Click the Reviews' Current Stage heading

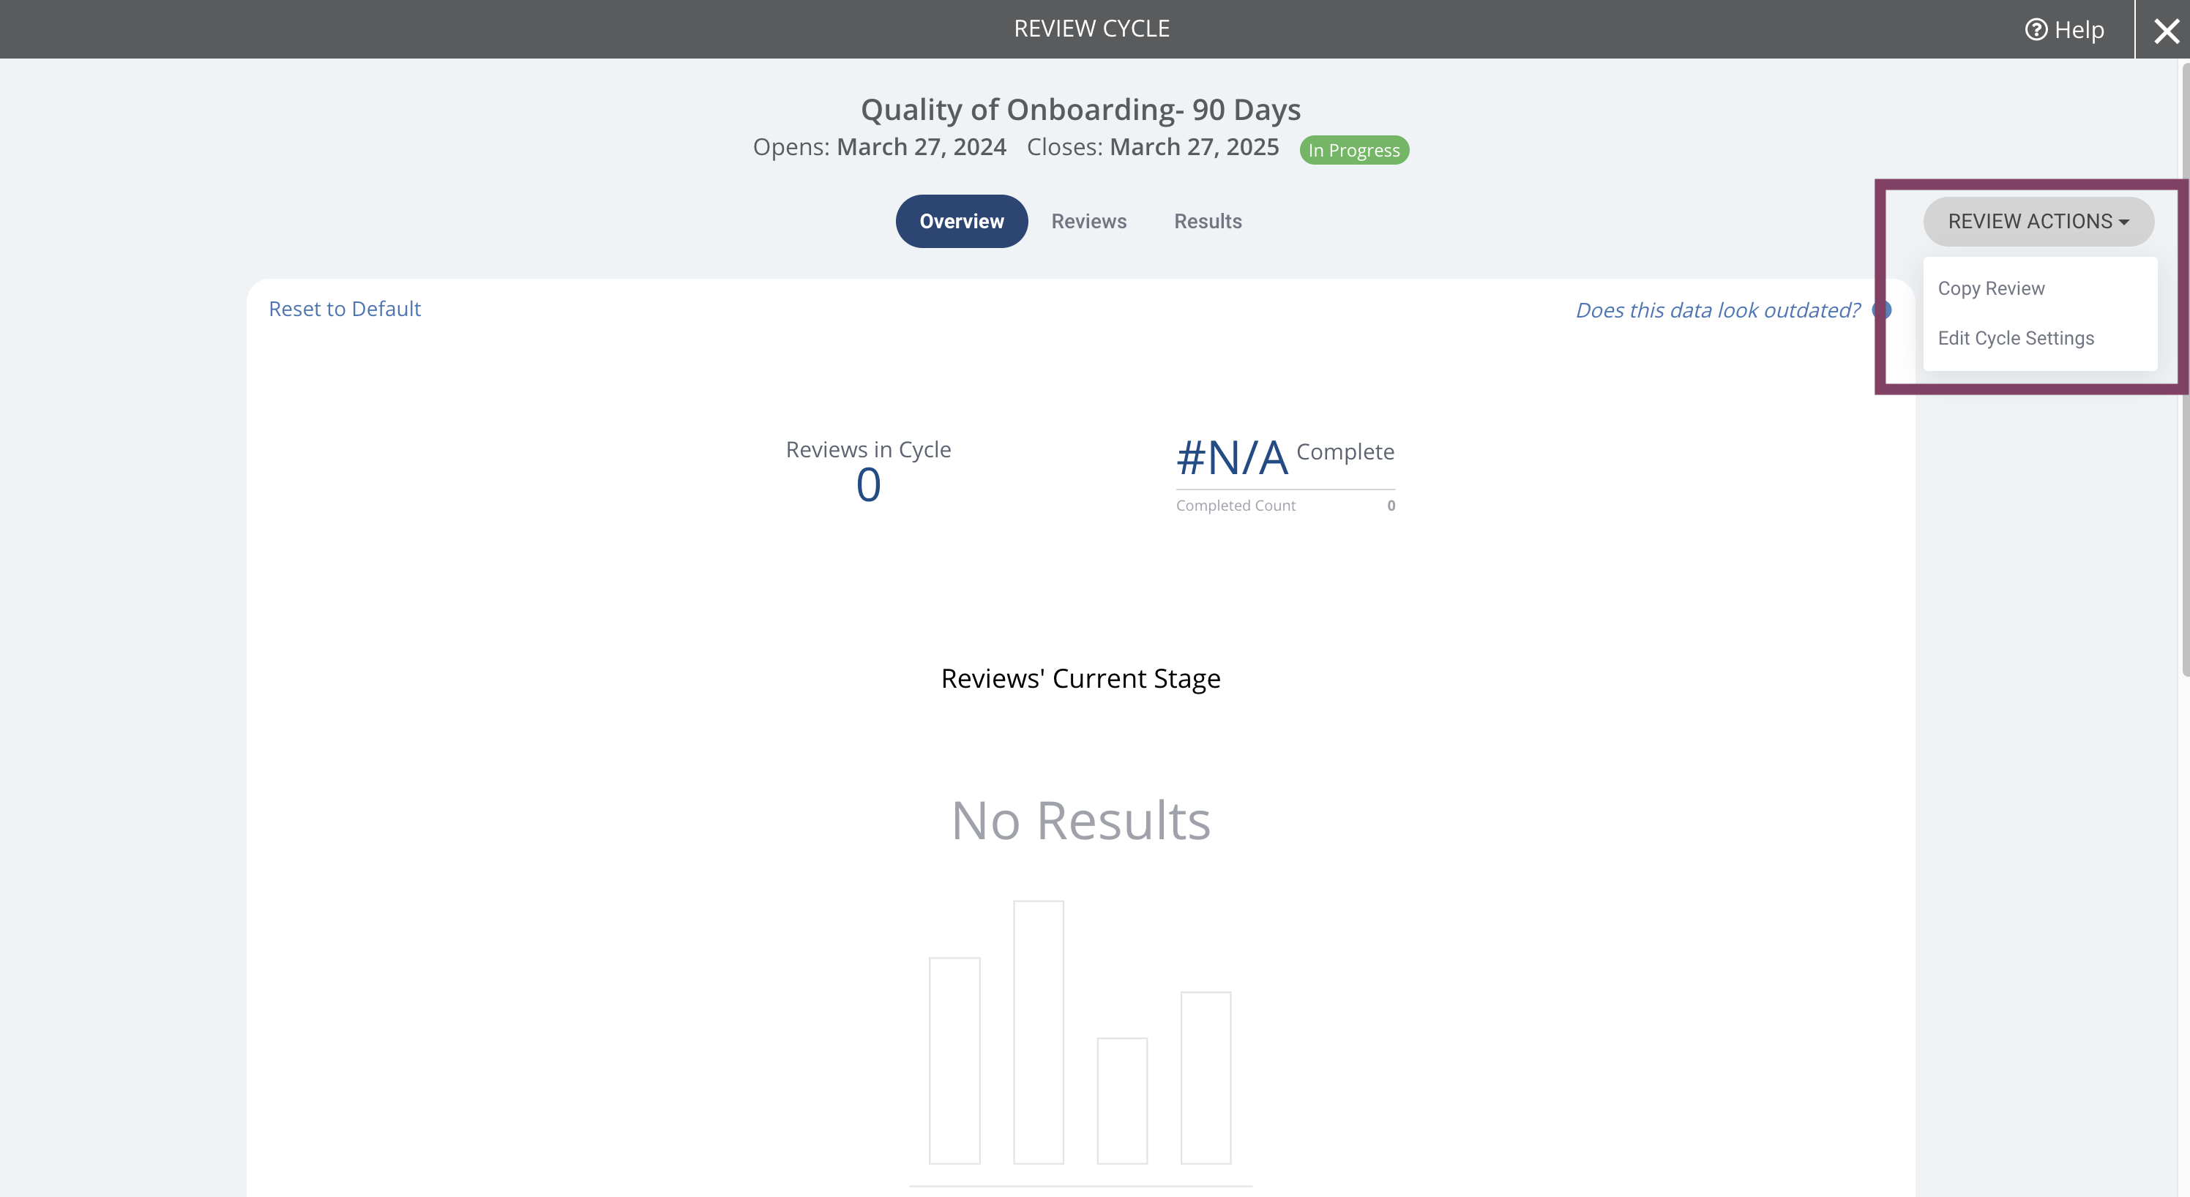click(x=1080, y=679)
